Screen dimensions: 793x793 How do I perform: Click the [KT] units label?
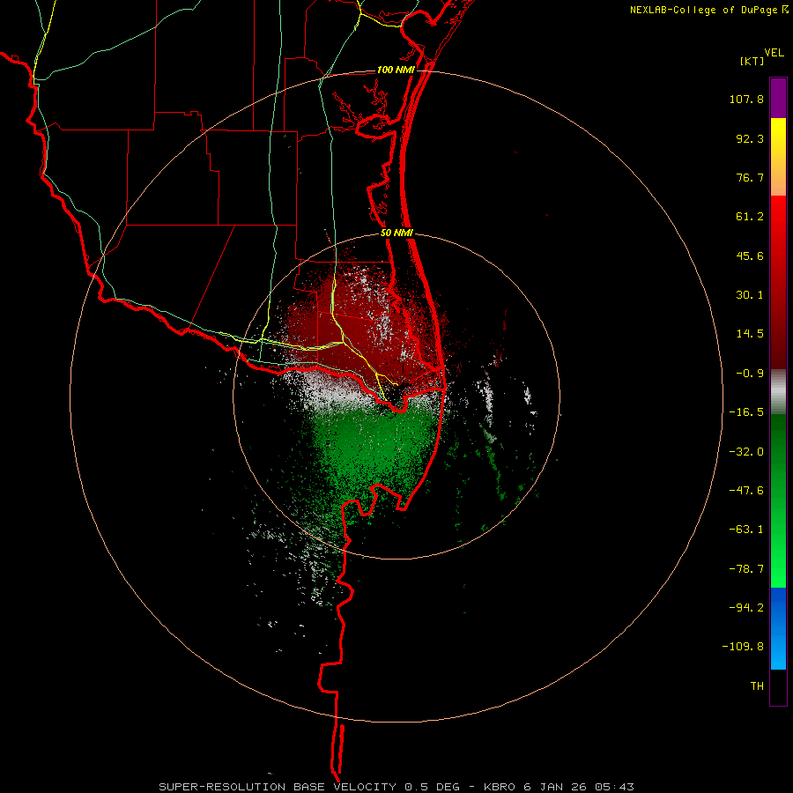752,61
